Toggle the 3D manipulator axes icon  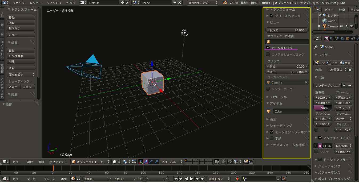click(x=141, y=162)
